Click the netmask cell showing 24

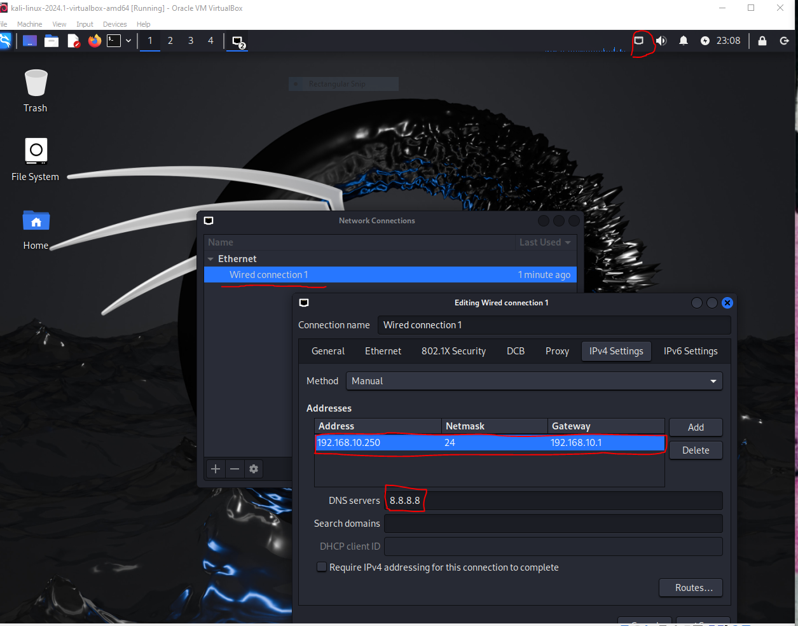coord(495,443)
